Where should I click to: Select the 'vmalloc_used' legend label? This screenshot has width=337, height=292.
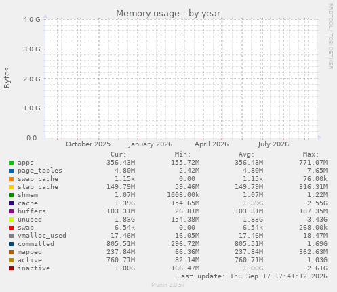click(42, 236)
